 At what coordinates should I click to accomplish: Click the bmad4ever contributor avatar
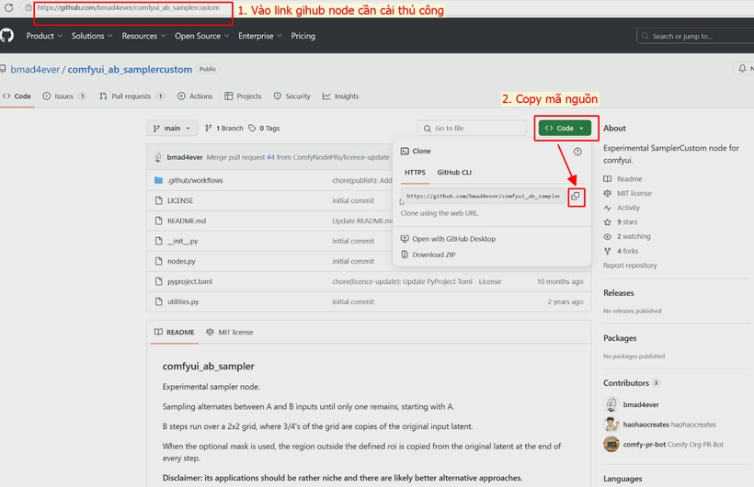click(611, 404)
